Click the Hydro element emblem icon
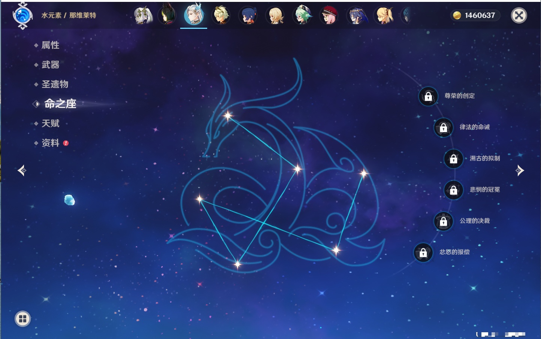 click(x=22, y=16)
